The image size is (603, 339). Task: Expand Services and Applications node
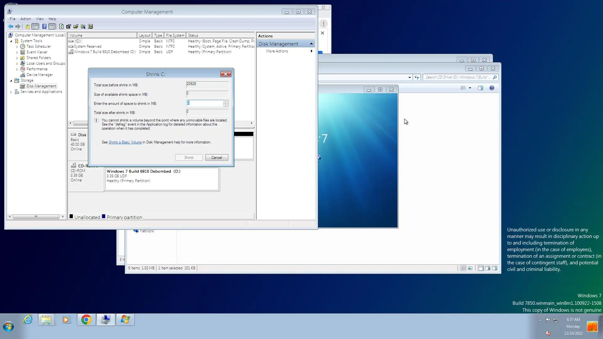[11, 92]
